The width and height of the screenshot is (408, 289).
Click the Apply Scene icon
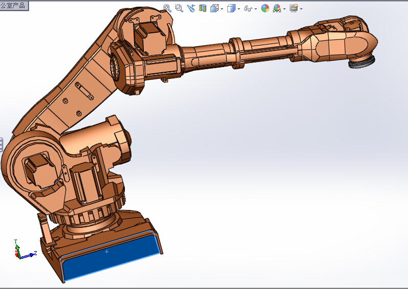(x=277, y=8)
